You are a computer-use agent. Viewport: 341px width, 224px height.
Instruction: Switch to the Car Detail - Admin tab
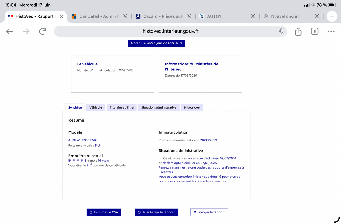pyautogui.click(x=96, y=16)
